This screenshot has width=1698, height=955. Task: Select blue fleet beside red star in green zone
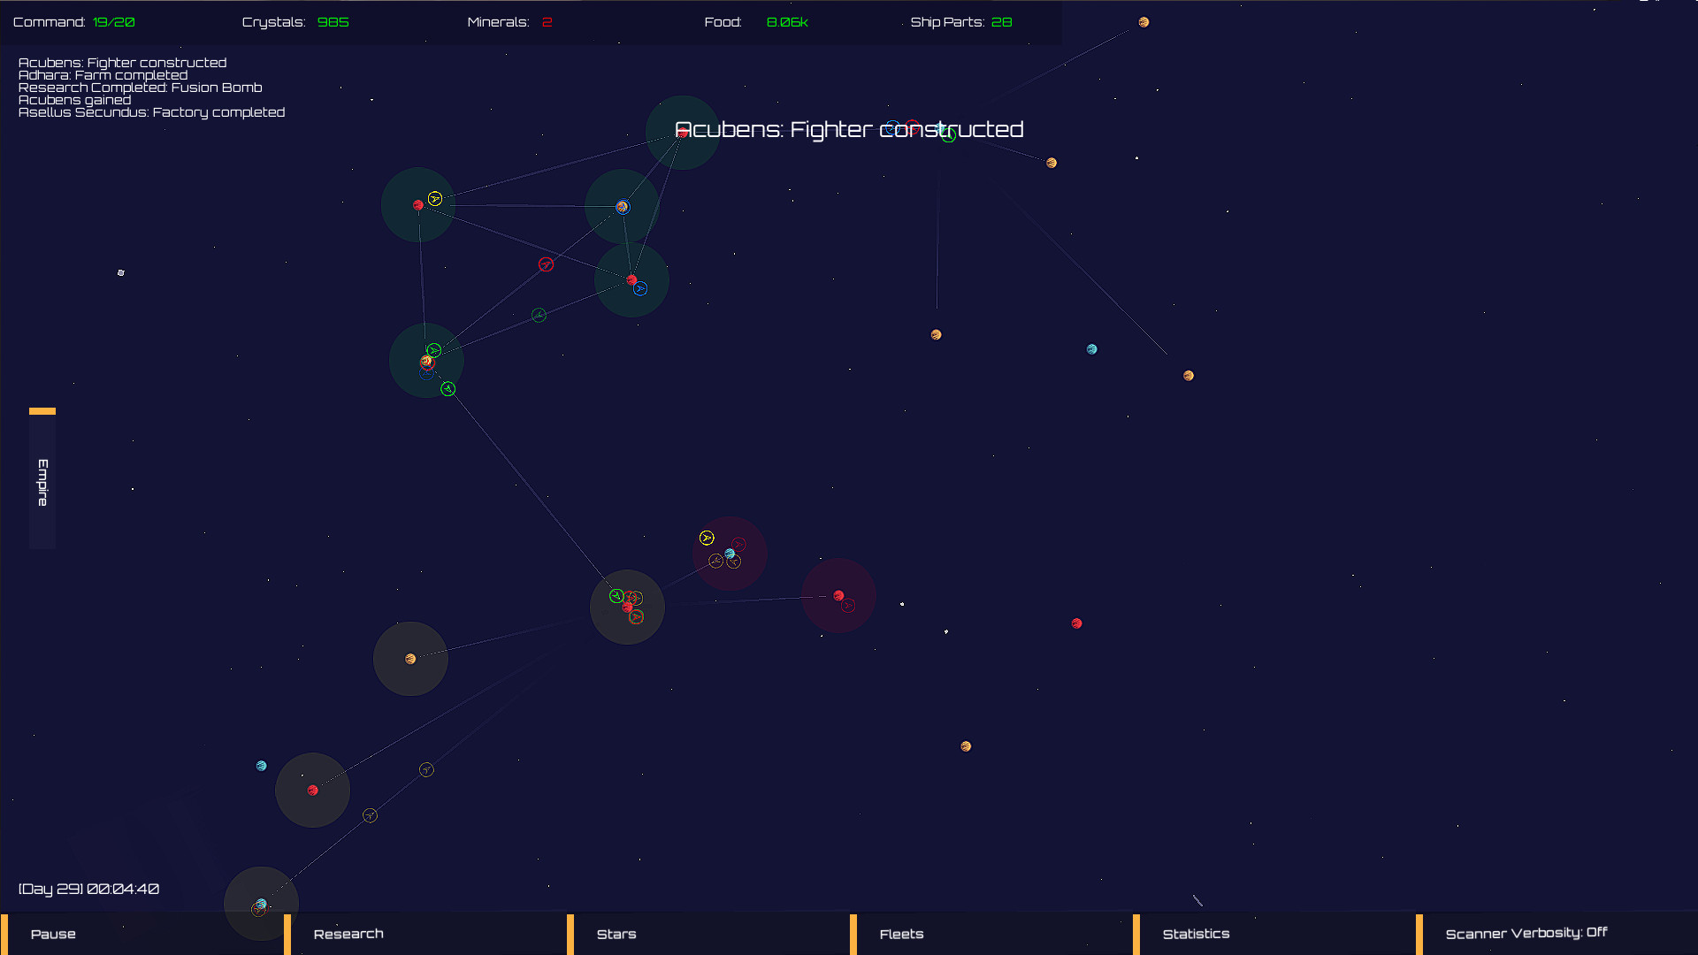click(x=640, y=288)
